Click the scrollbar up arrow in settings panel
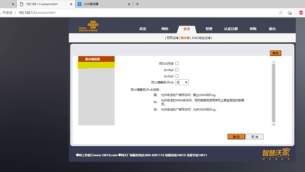The height and width of the screenshot is (172, 305). (274, 62)
